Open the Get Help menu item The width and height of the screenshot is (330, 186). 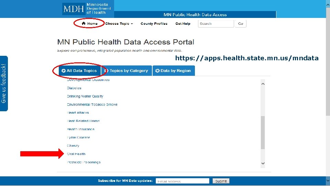[183, 24]
